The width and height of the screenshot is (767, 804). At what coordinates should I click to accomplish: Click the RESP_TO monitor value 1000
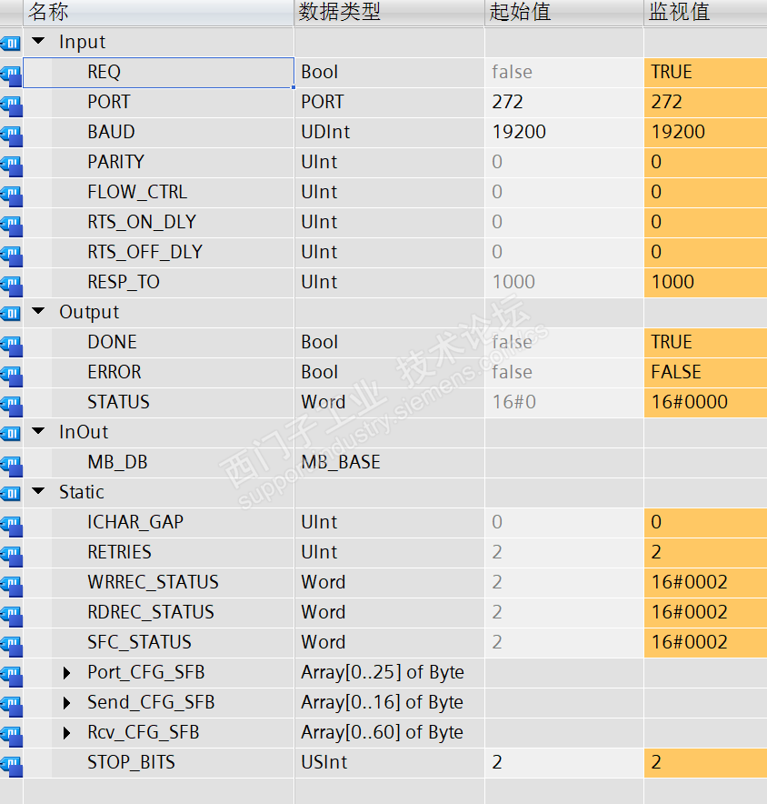(x=705, y=282)
